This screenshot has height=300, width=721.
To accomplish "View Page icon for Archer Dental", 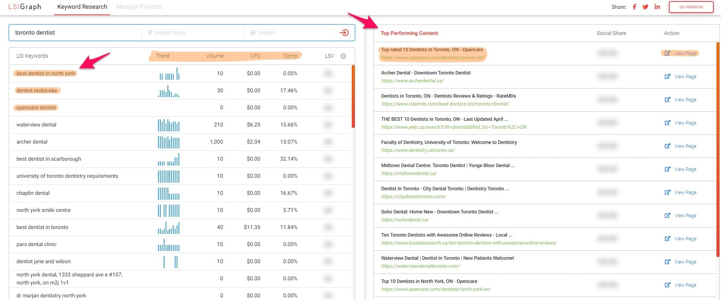I will (667, 77).
